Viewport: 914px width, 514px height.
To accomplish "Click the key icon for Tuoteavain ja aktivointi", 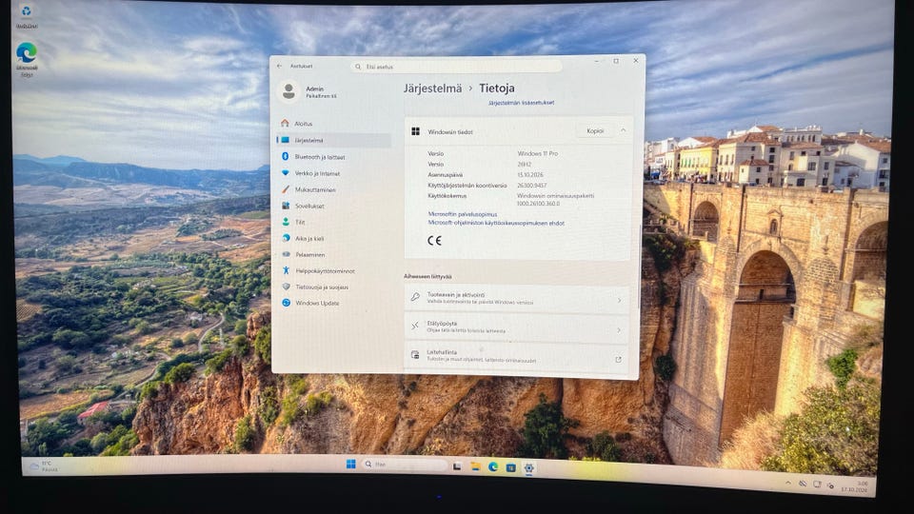I will [415, 298].
